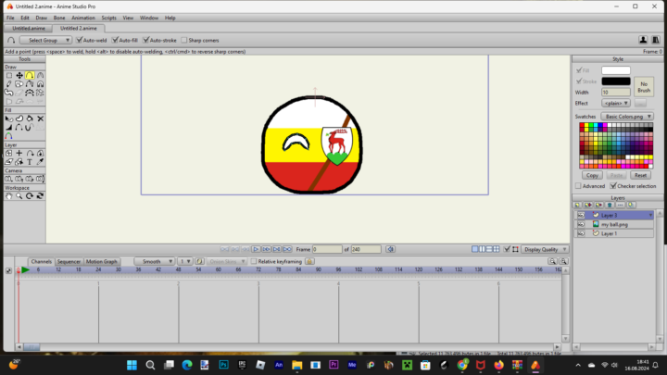Viewport: 667px width, 375px height.
Task: Hide the my ball.png layer
Action: [581, 224]
